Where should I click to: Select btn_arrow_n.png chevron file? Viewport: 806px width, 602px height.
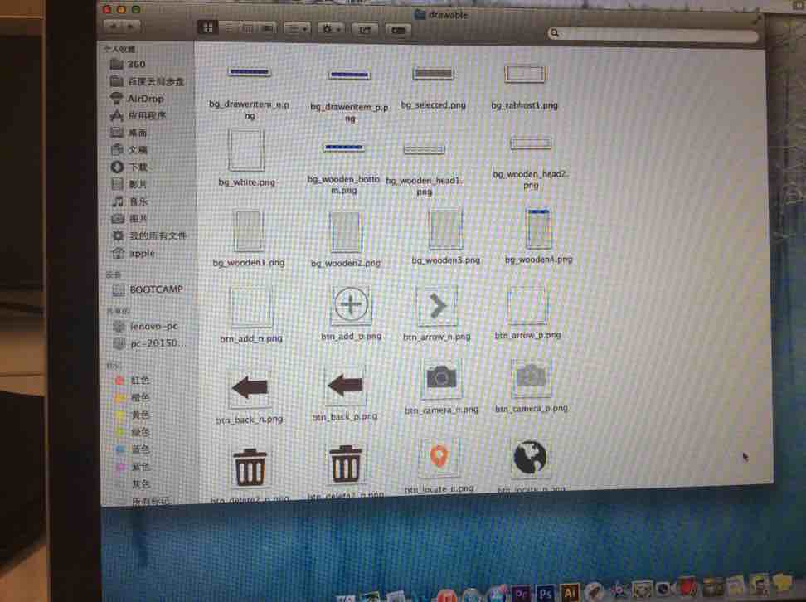tap(437, 306)
